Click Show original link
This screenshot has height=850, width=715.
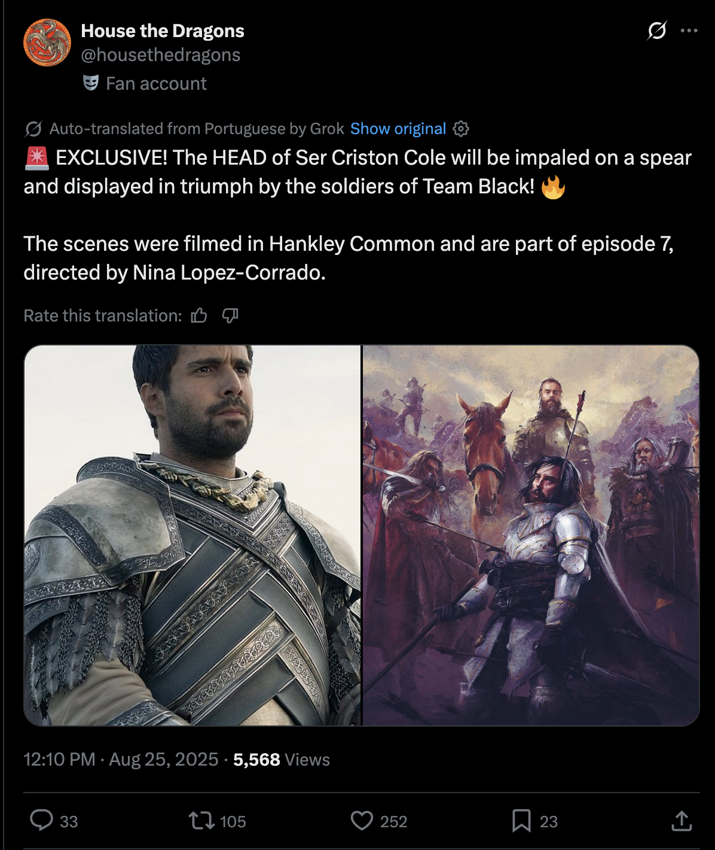[x=398, y=129]
